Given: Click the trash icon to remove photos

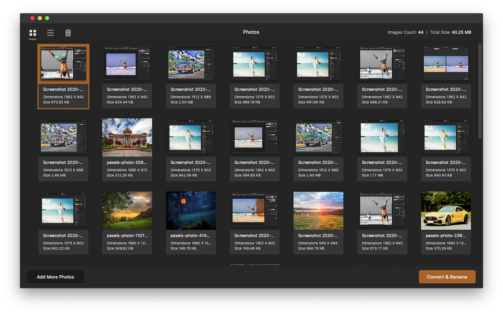Looking at the screenshot, I should pyautogui.click(x=68, y=33).
